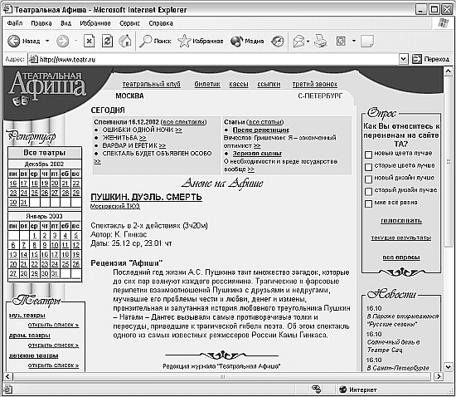The width and height of the screenshot is (456, 397).
Task: Click the 'голосовать' vote link
Action: pyautogui.click(x=401, y=220)
